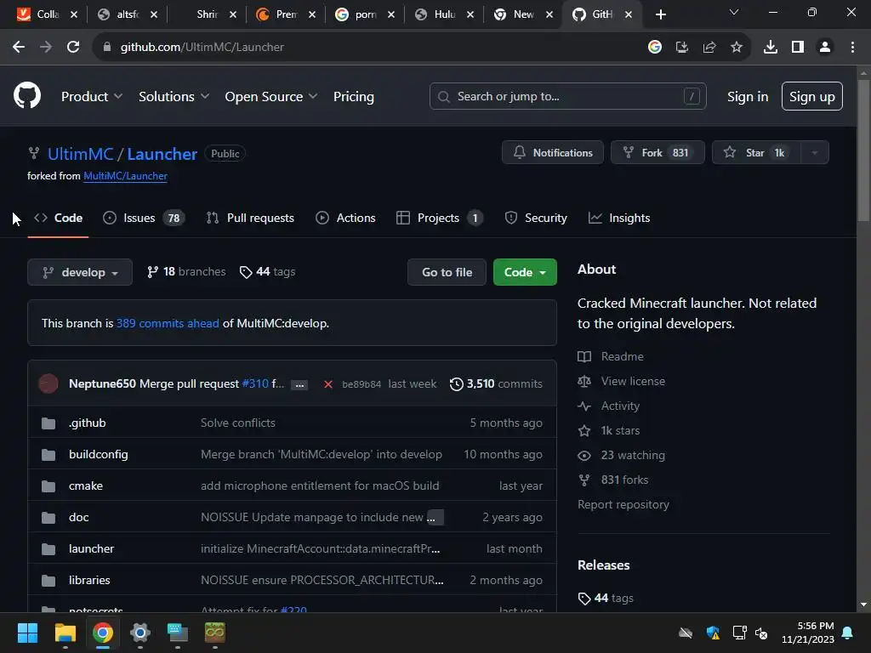Screen dimensions: 871x653
Task: Click the failed status X icon on commit
Action: 328,384
